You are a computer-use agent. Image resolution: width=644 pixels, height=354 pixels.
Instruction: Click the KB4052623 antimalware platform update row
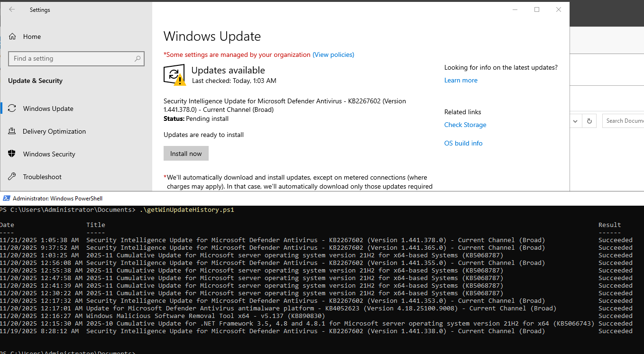316,308
